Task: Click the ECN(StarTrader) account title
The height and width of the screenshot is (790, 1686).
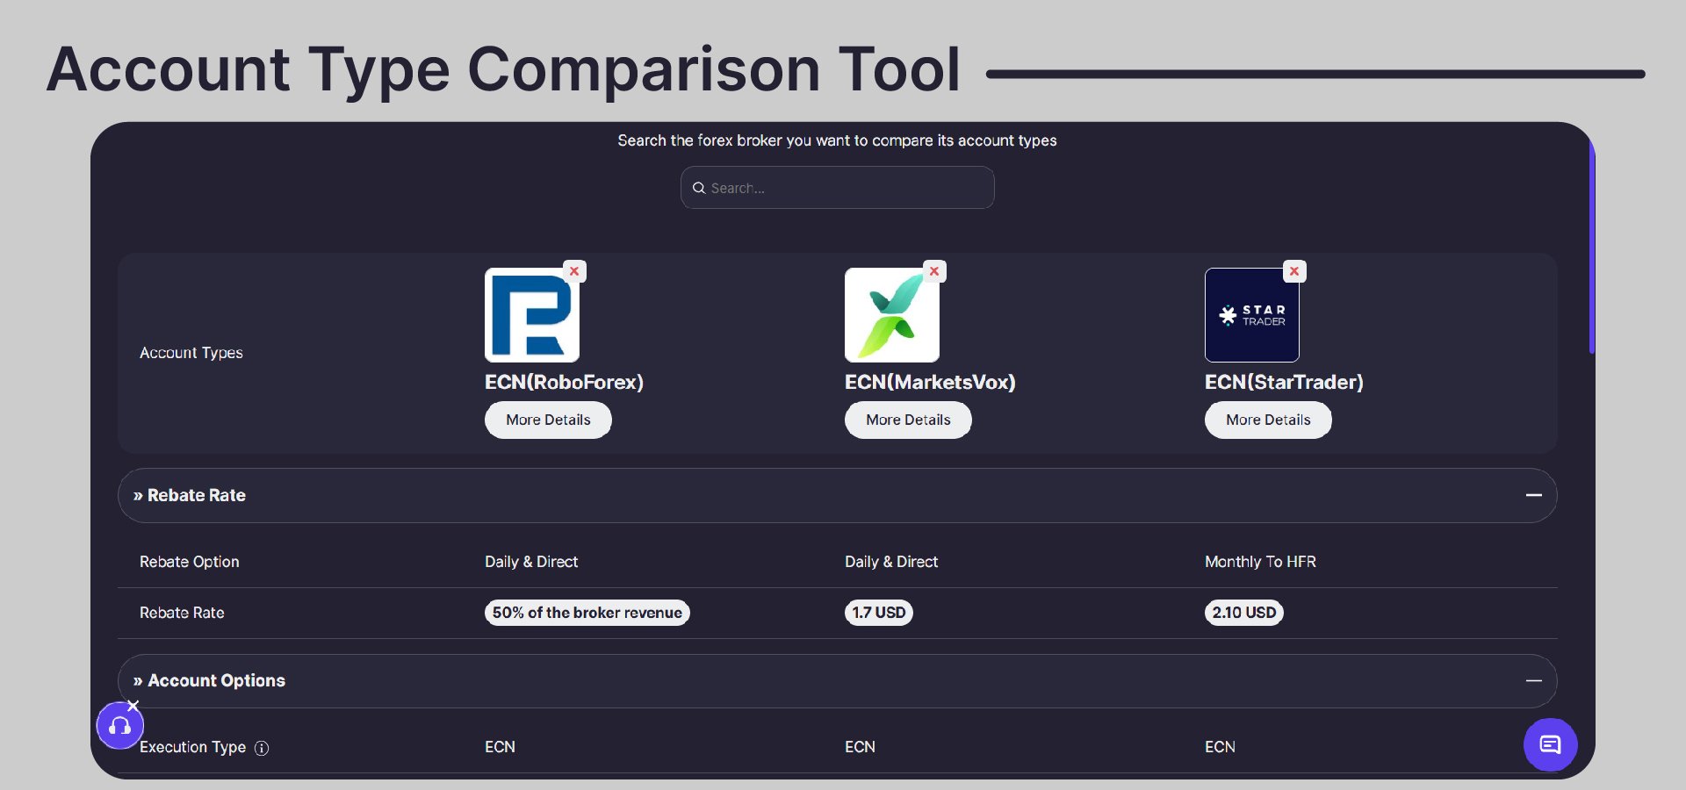Action: [1284, 382]
